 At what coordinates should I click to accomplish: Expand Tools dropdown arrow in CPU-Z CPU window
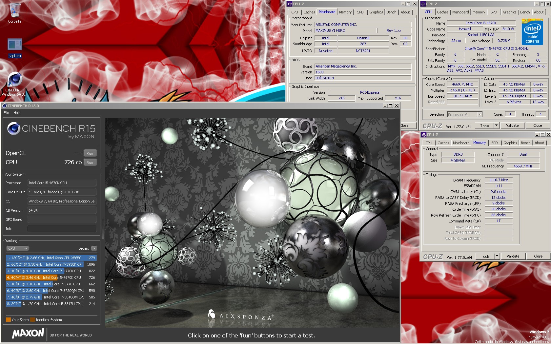click(x=496, y=125)
